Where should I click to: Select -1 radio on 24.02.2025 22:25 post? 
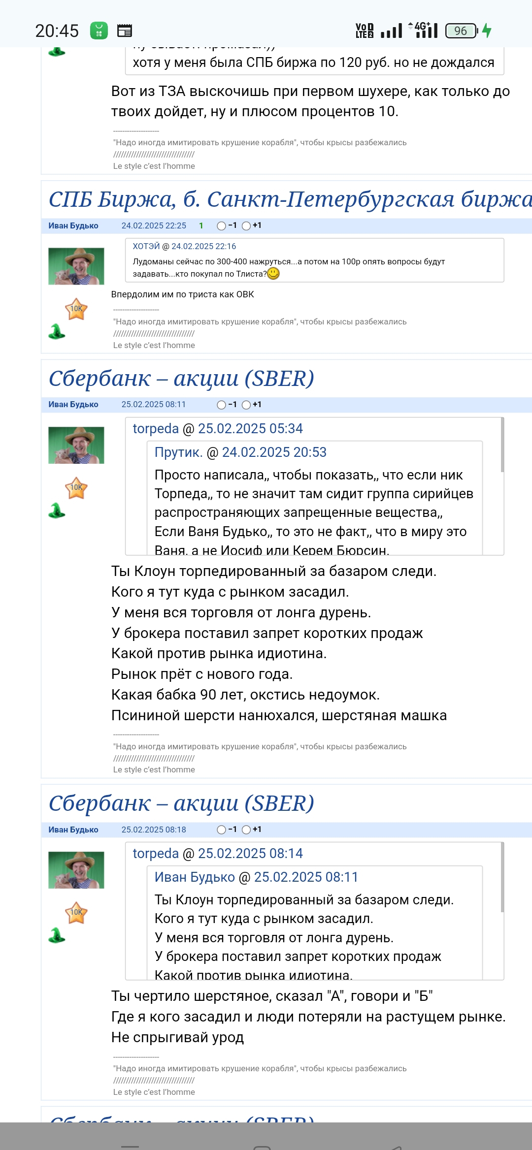(222, 226)
